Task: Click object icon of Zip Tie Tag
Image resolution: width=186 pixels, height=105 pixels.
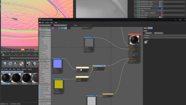Action: (139, 17)
